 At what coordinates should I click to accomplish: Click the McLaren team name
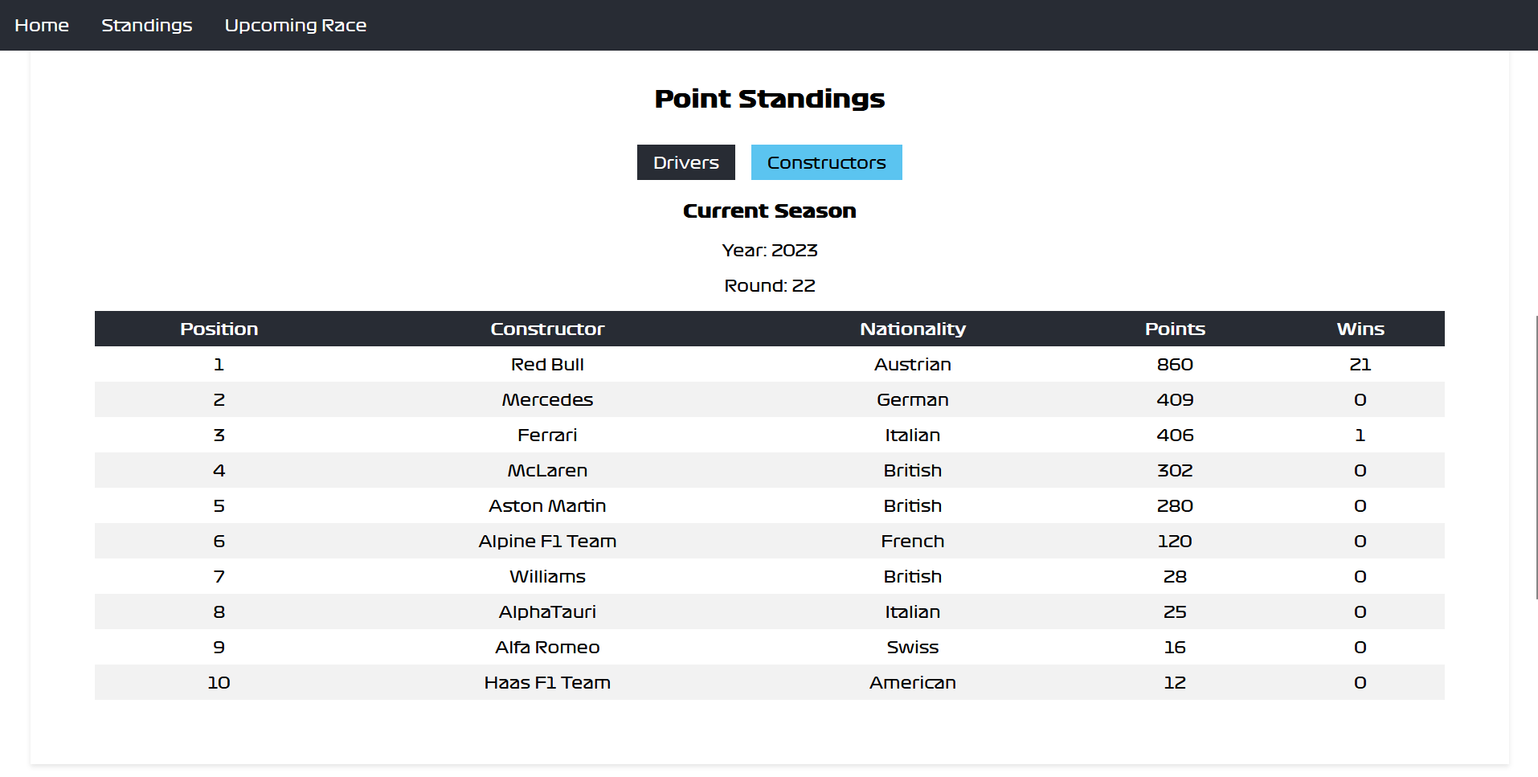pyautogui.click(x=547, y=470)
